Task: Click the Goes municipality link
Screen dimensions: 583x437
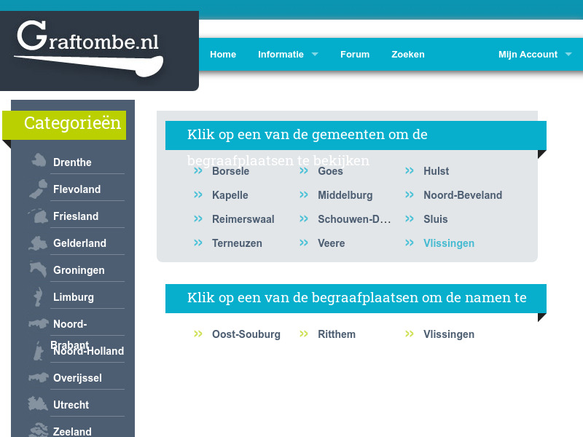Action: pyautogui.click(x=329, y=170)
